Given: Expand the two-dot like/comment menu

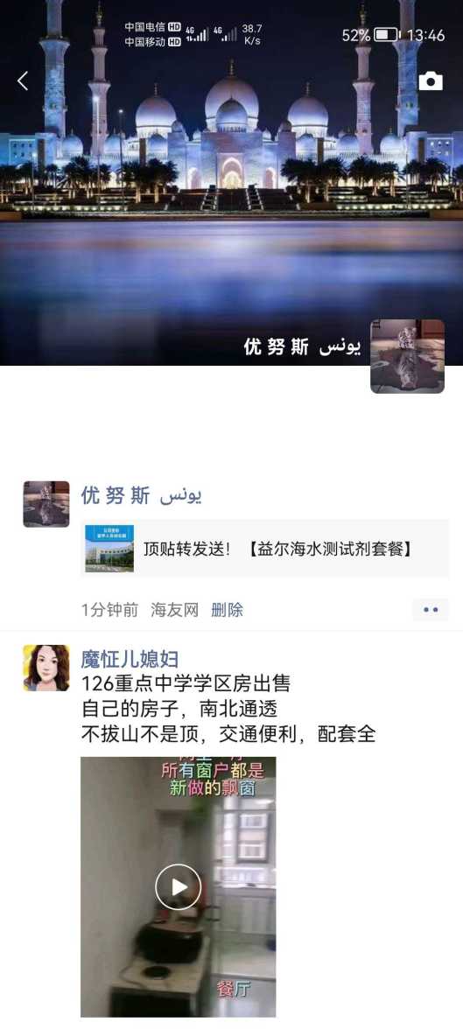Looking at the screenshot, I should click(x=431, y=610).
